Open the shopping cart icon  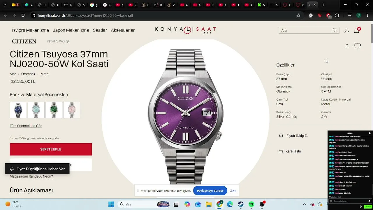pos(357,30)
